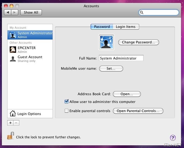
Task: Click the plus button to add account
Action: click(x=10, y=123)
